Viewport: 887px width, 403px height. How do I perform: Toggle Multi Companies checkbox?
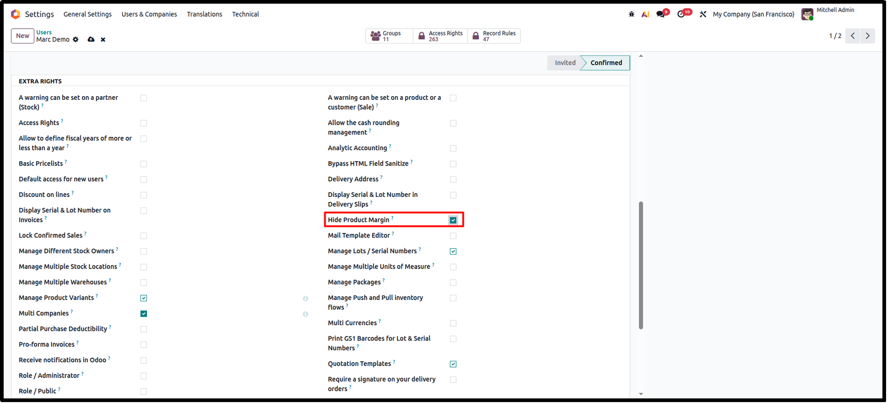click(x=144, y=314)
